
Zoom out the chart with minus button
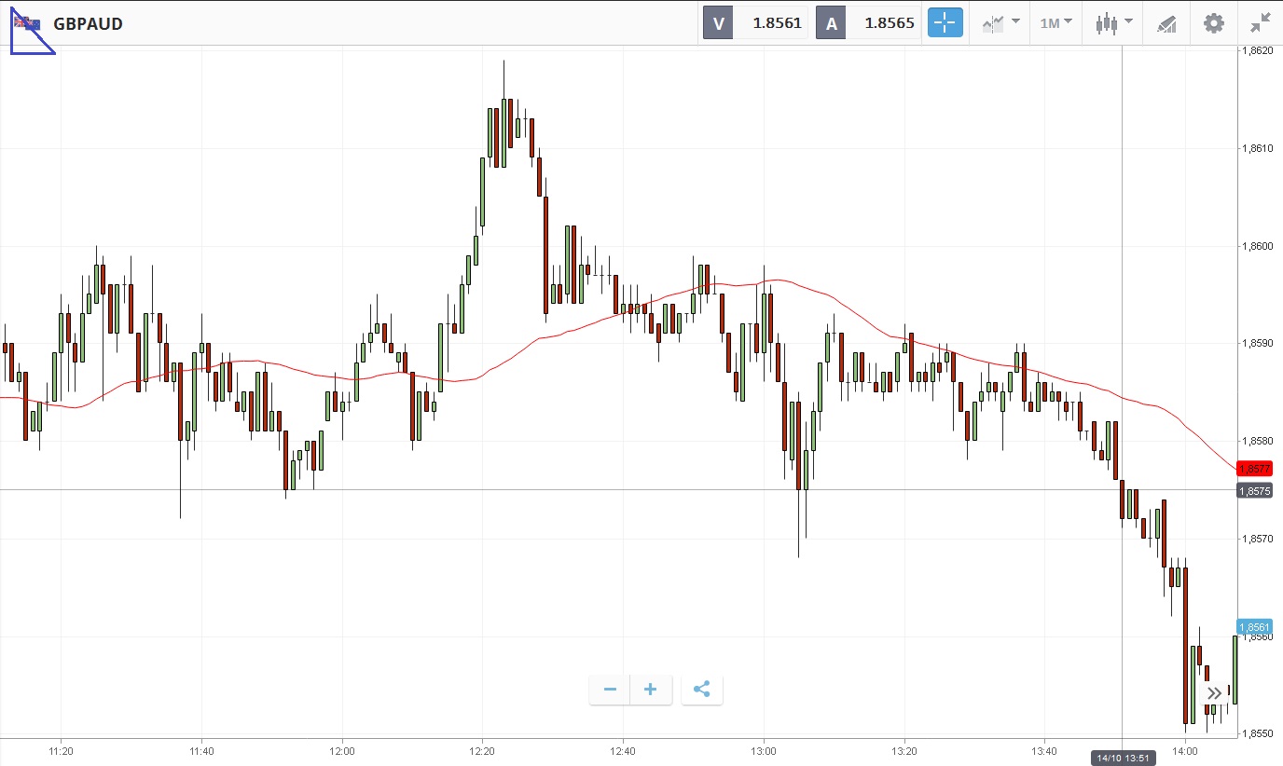click(x=610, y=690)
